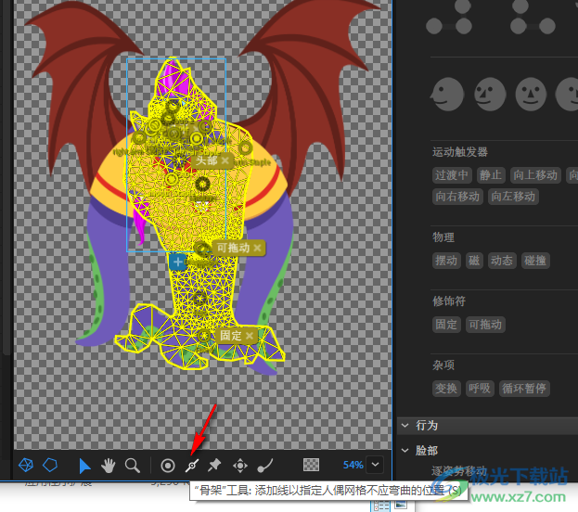Screen dimensions: 578x512
Task: Choose the frontal face tag icon
Action: tap(531, 94)
